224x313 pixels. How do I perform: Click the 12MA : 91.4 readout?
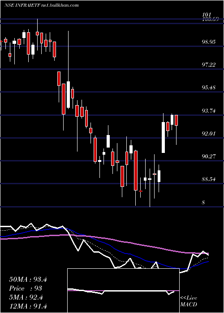pyautogui.click(x=28, y=306)
